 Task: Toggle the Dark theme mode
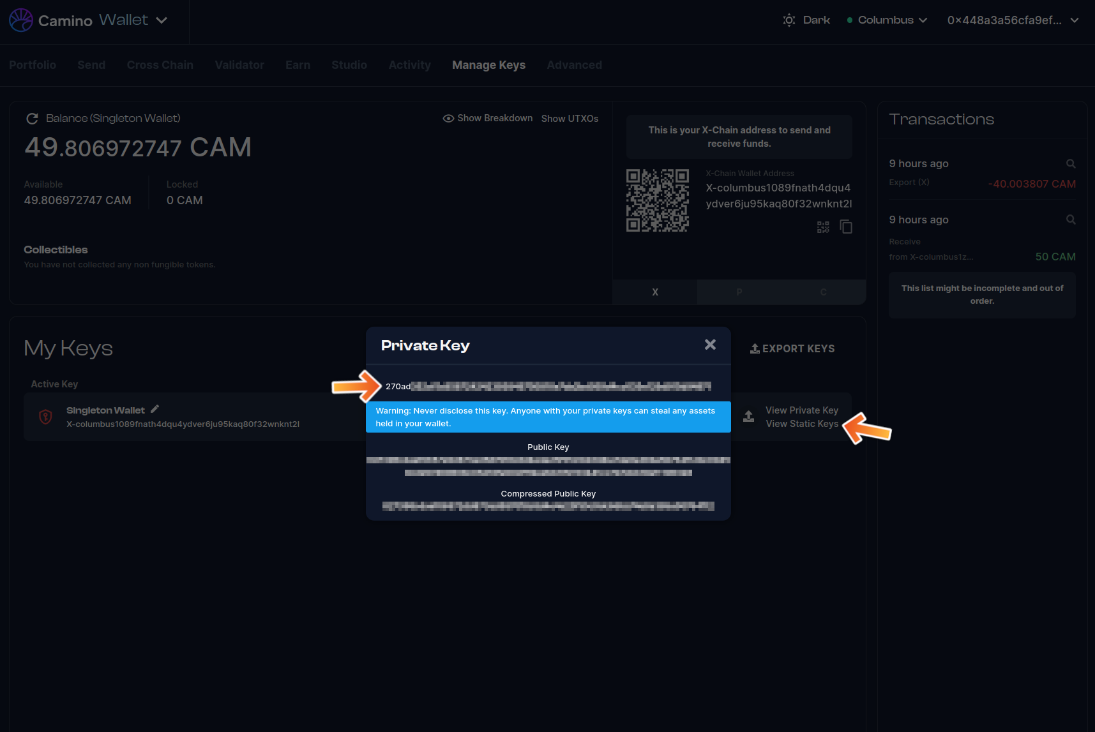pyautogui.click(x=806, y=20)
